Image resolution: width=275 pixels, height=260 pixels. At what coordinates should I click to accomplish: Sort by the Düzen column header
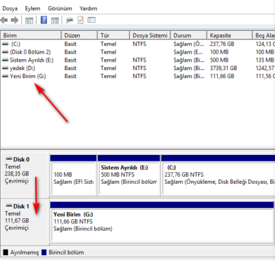tap(79, 36)
